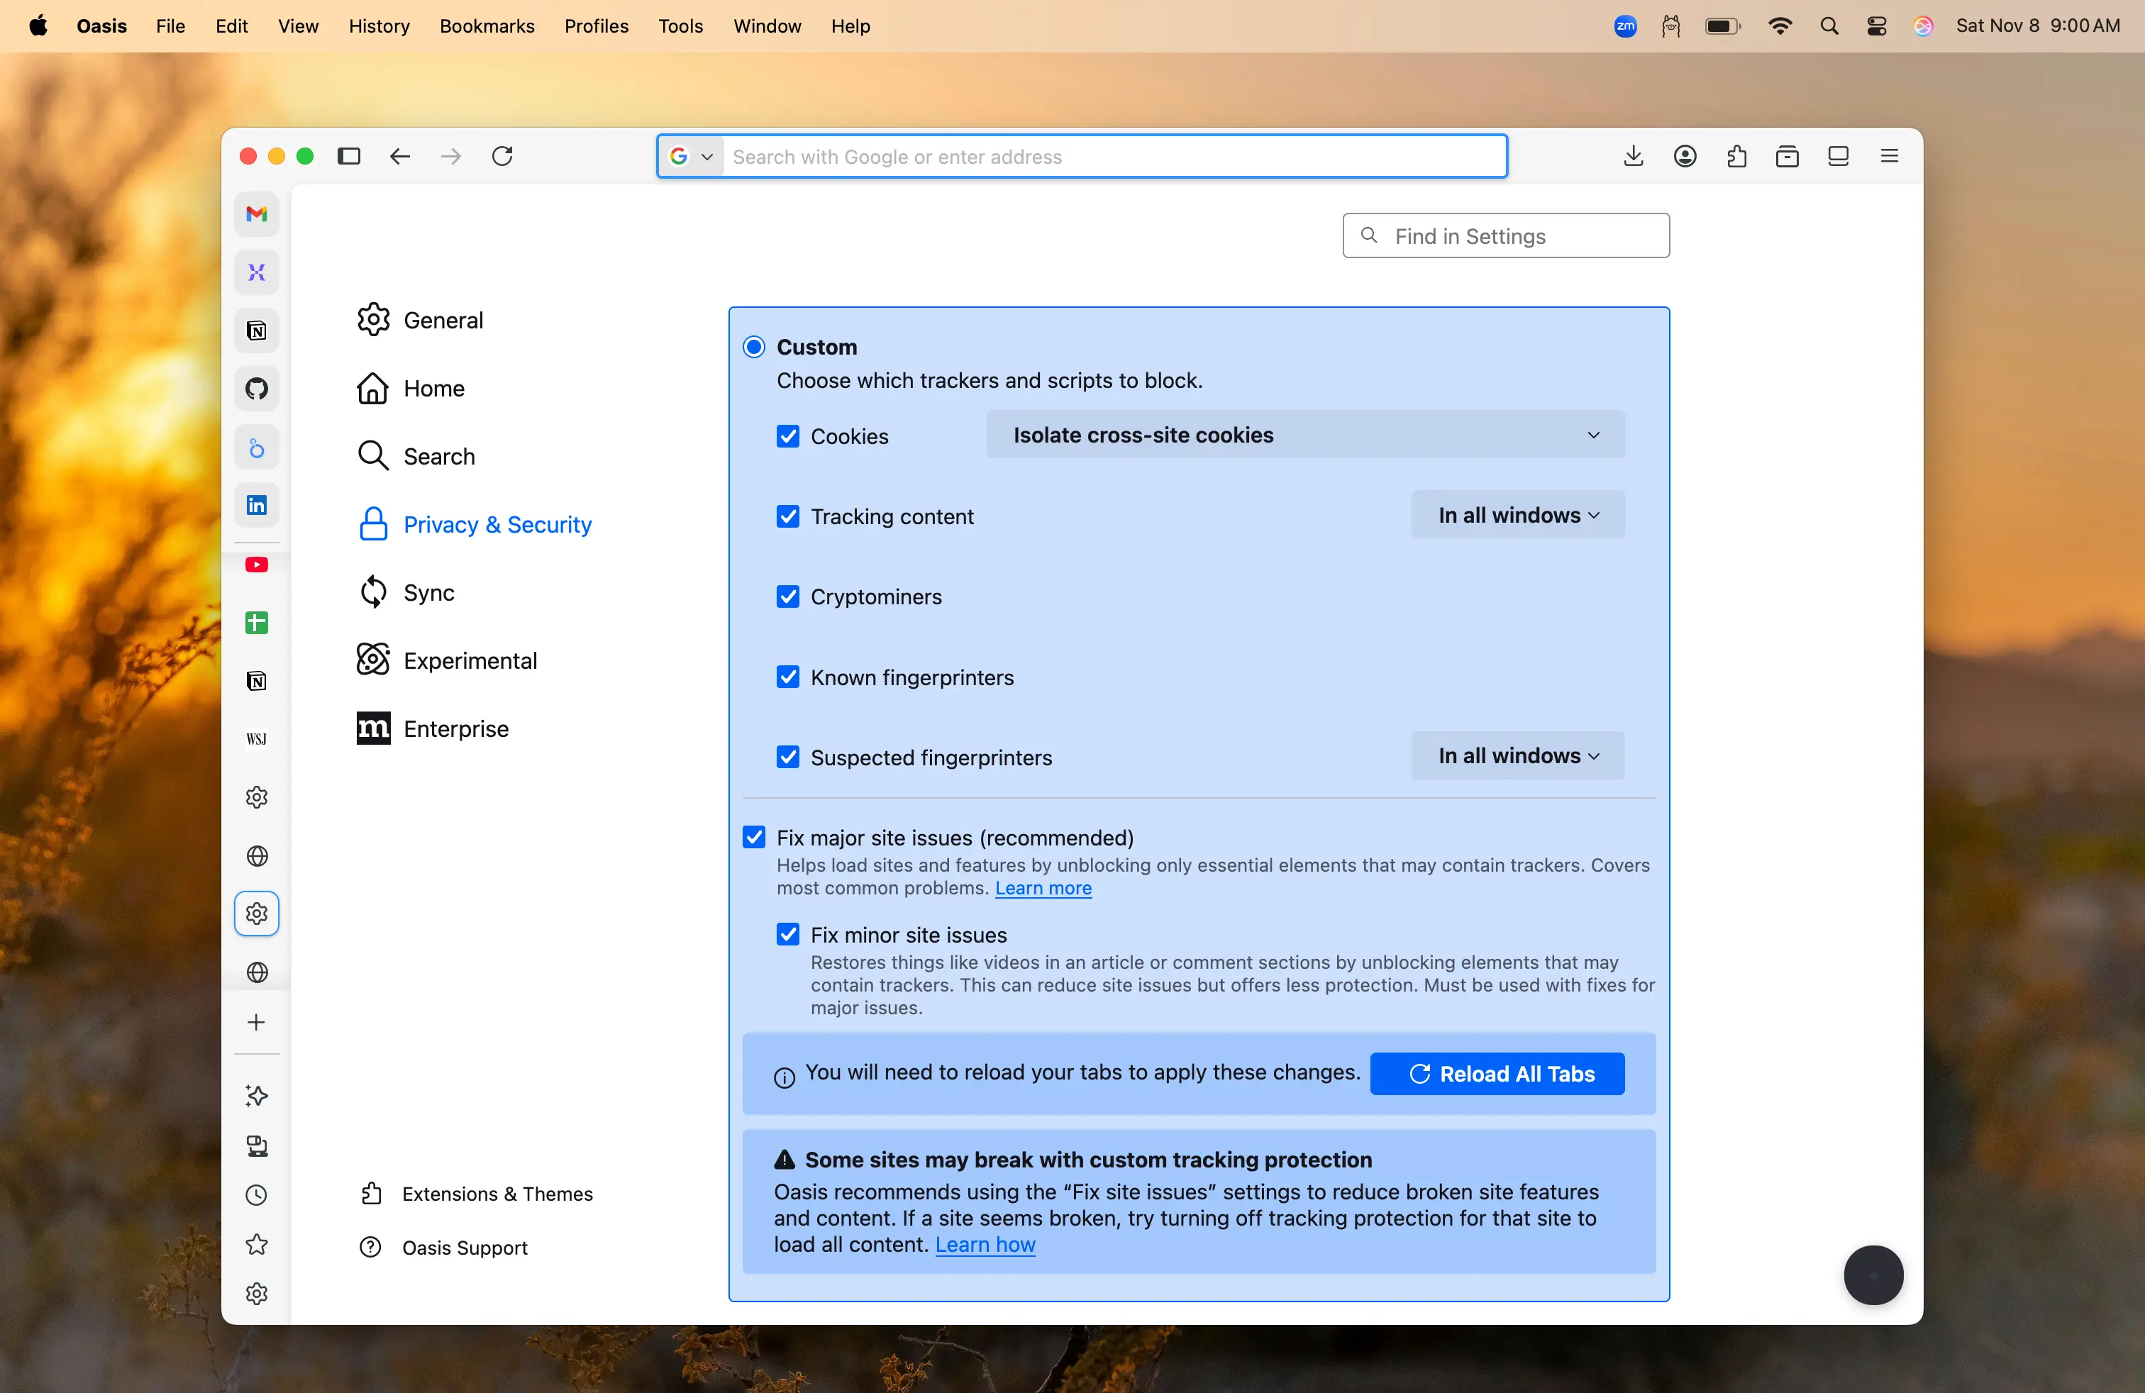
Task: Open Suspected fingerprinters In all windows dropdown
Action: coord(1517,756)
